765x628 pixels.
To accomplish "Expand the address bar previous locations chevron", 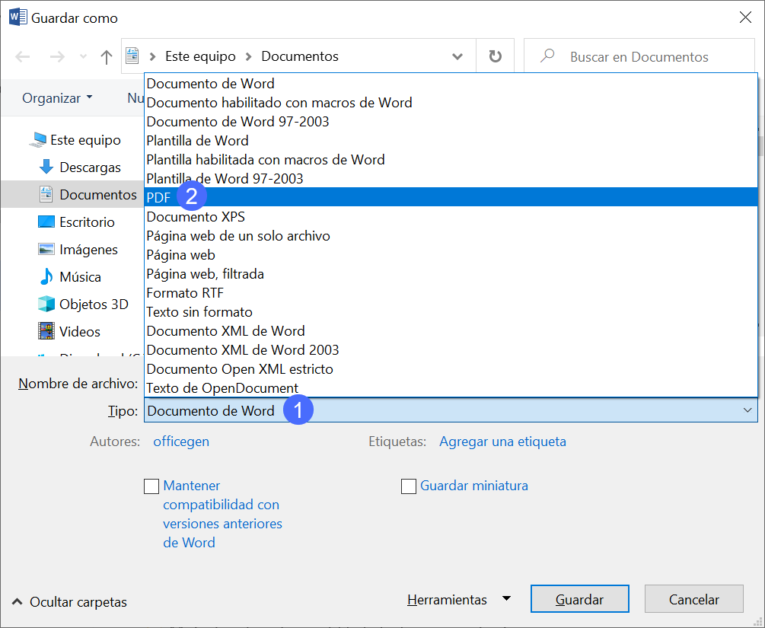I will pyautogui.click(x=457, y=56).
